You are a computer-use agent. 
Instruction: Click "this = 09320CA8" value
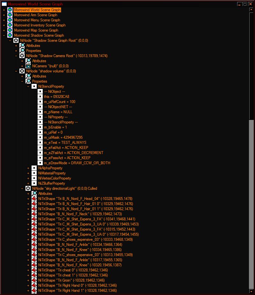[57, 97]
